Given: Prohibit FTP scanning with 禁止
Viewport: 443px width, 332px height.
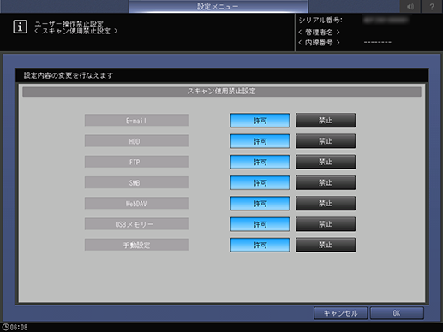Looking at the screenshot, I should click(326, 162).
